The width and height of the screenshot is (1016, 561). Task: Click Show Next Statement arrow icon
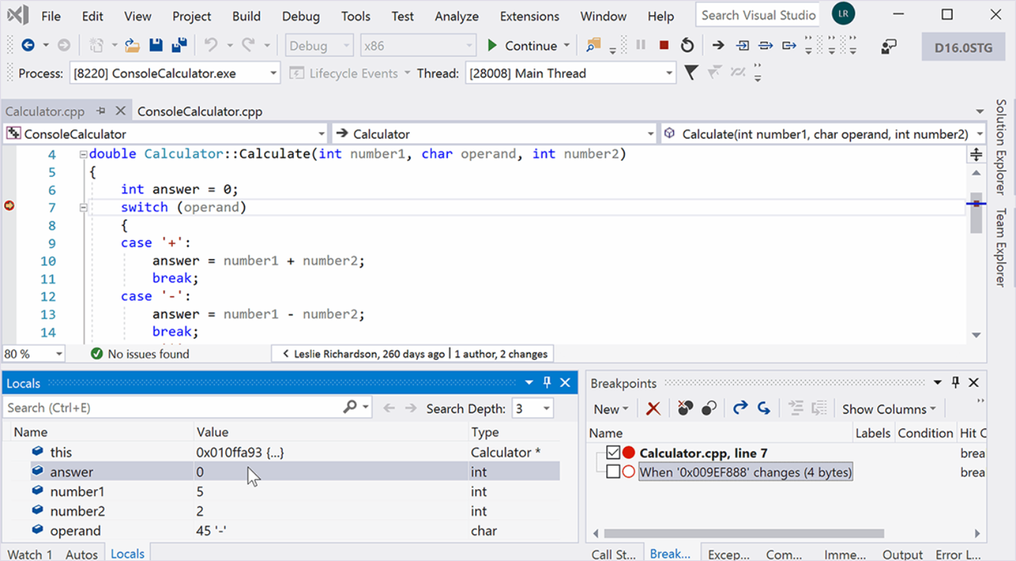718,46
